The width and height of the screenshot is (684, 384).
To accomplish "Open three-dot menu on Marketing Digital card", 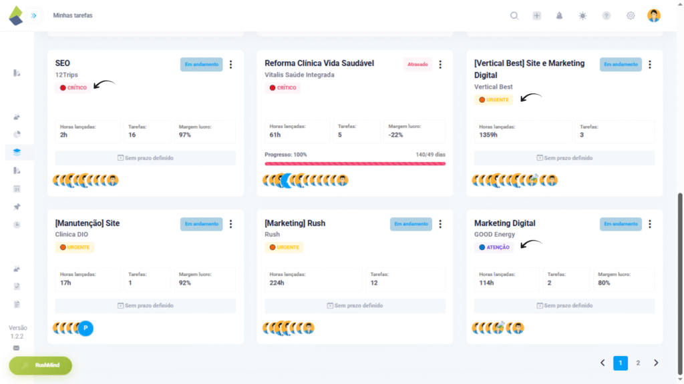I will tap(650, 224).
